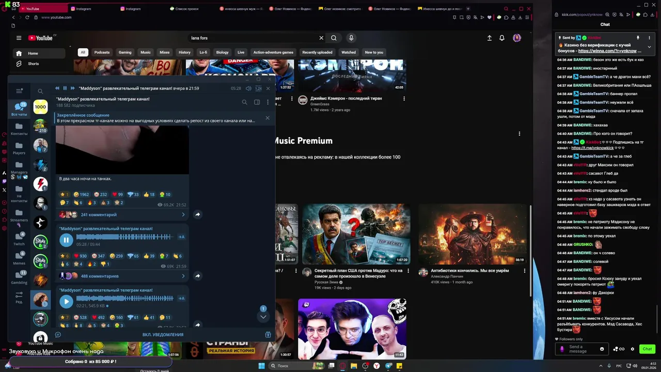Skip to next track in Telegram player bar
The height and width of the screenshot is (372, 661).
[x=72, y=88]
